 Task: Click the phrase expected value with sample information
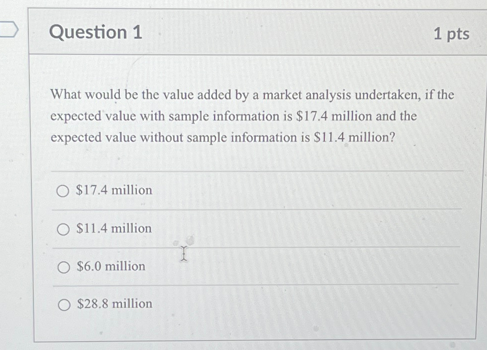click(167, 116)
